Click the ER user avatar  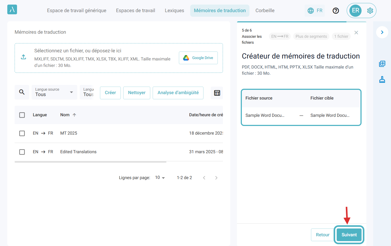pyautogui.click(x=355, y=11)
